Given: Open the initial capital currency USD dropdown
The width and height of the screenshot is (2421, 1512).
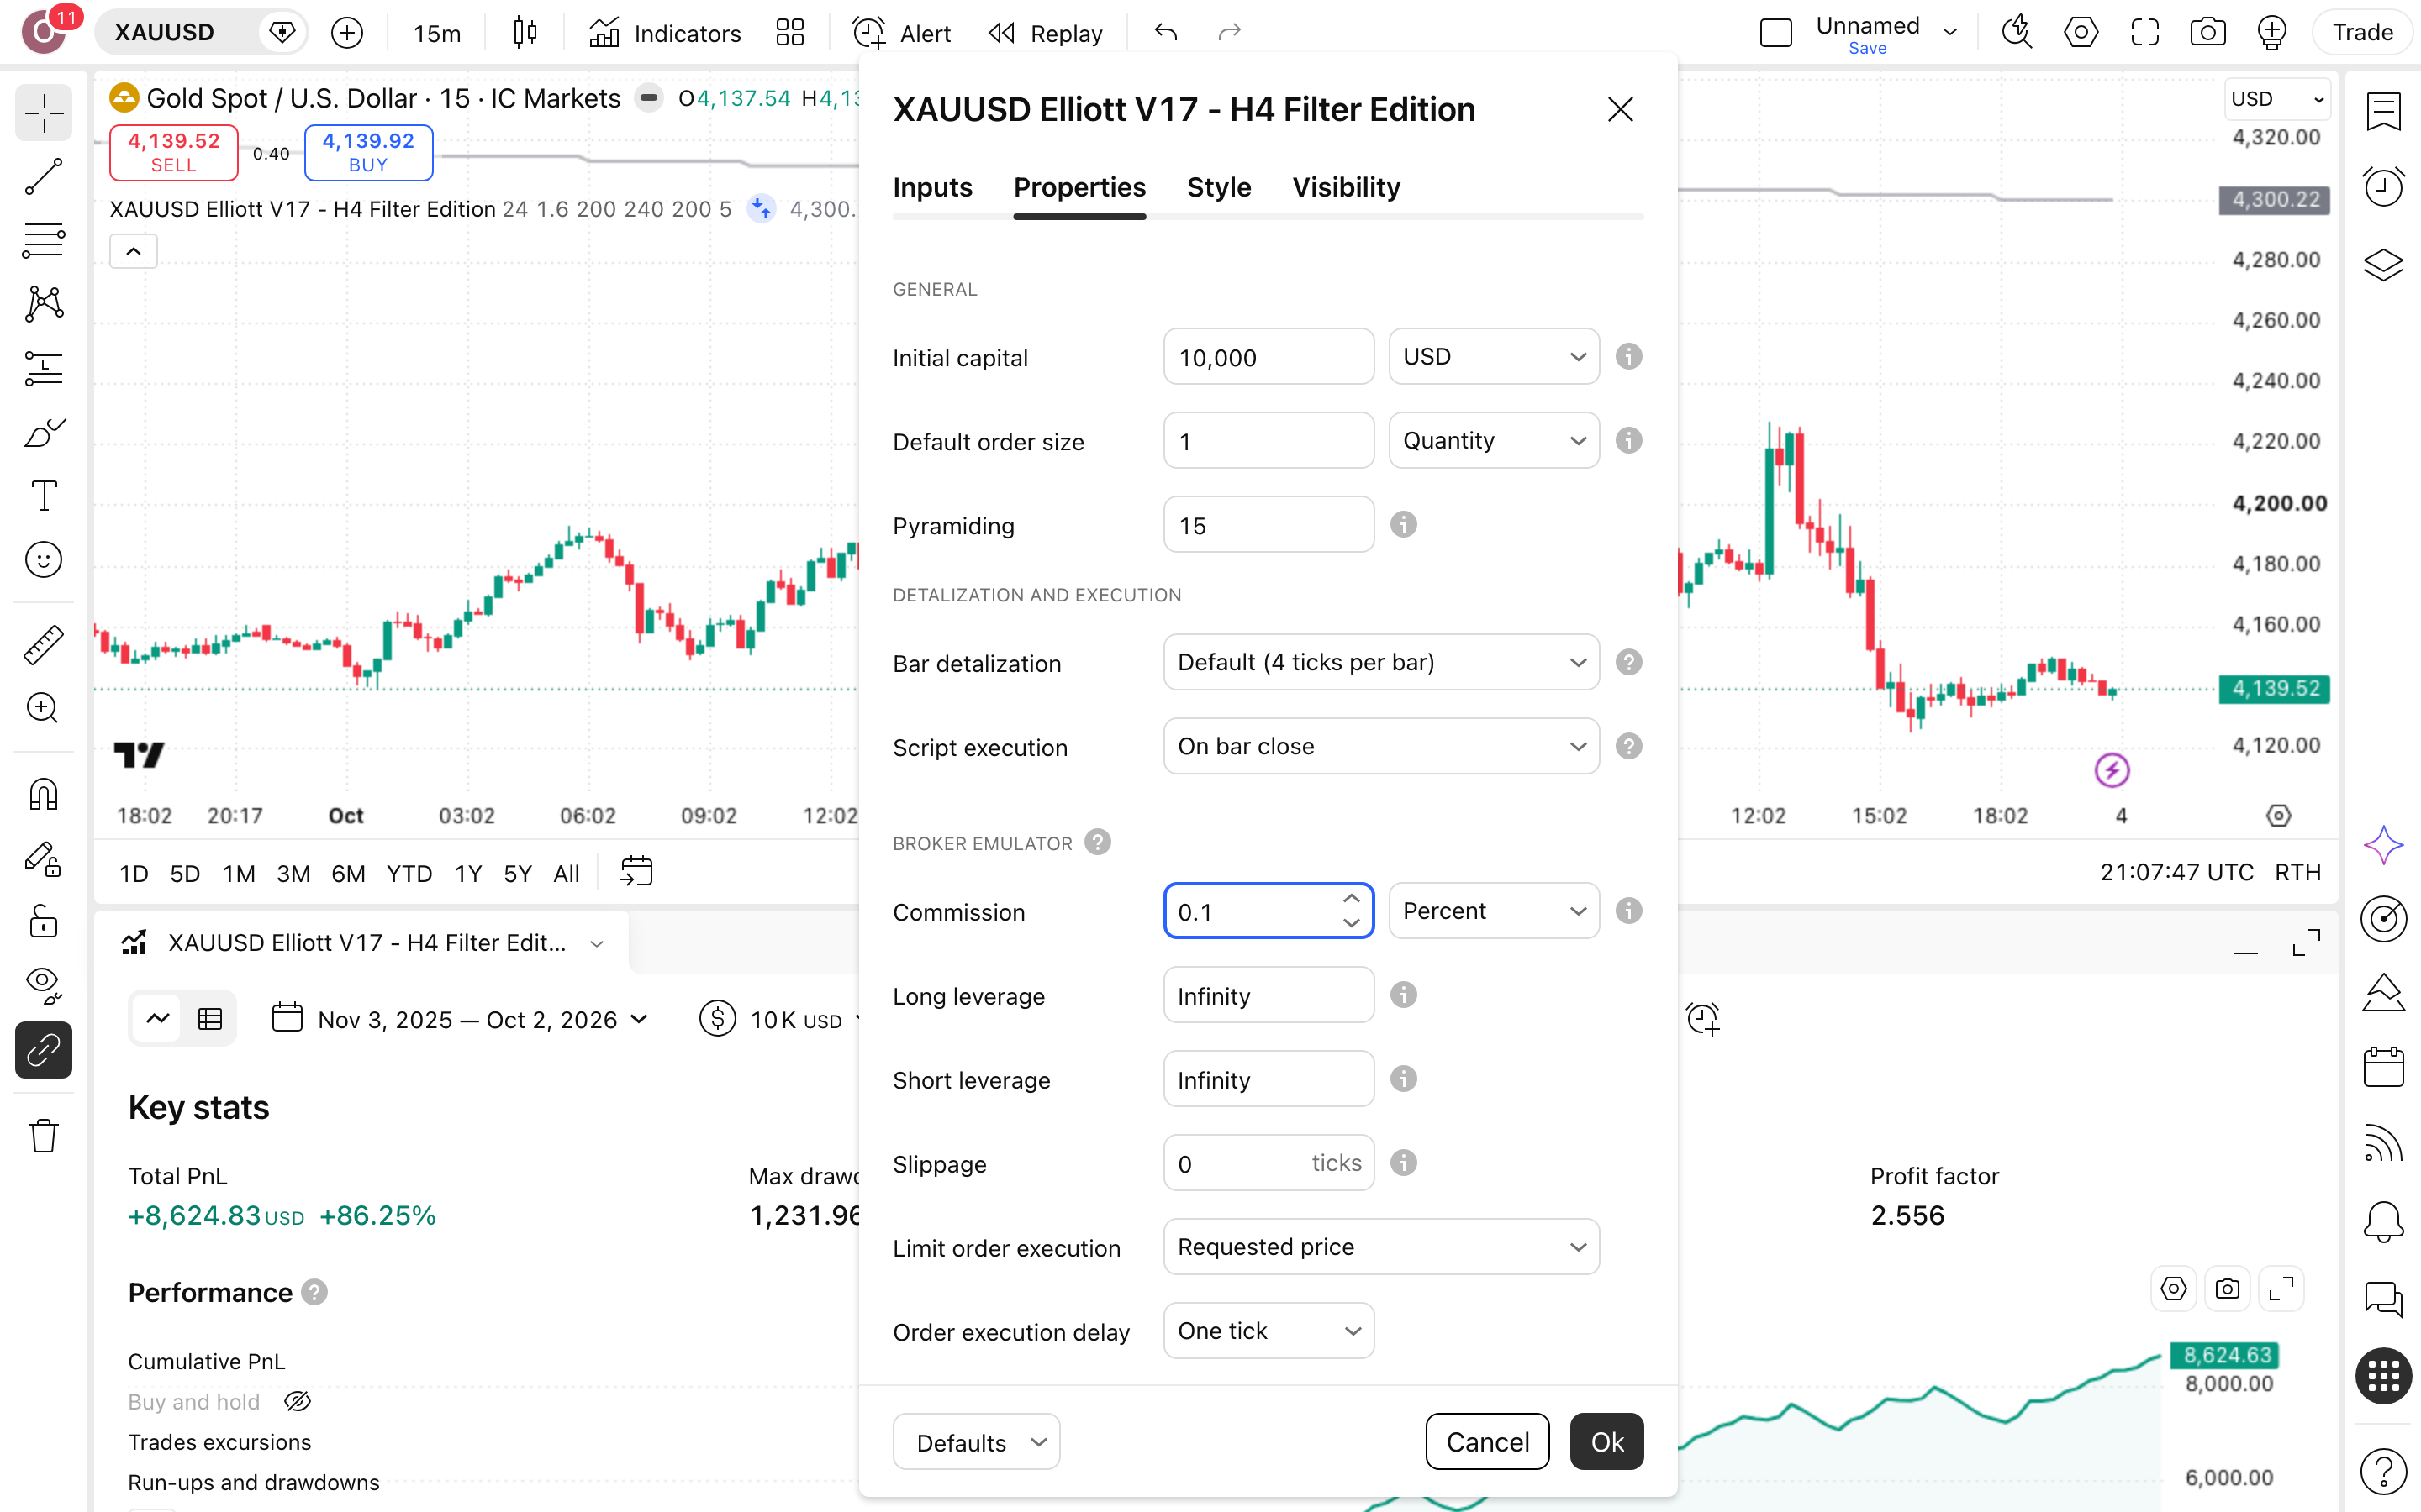Looking at the screenshot, I should tap(1494, 356).
